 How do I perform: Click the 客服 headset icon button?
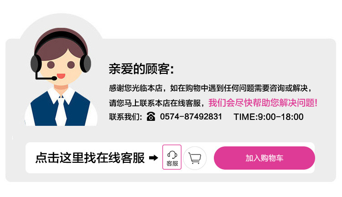(172, 157)
